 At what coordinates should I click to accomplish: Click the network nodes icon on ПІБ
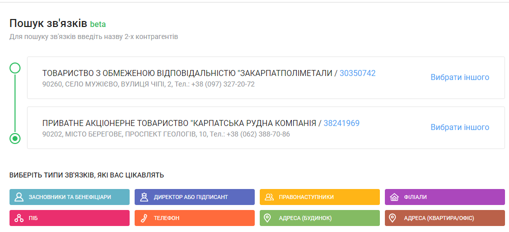[x=19, y=218]
